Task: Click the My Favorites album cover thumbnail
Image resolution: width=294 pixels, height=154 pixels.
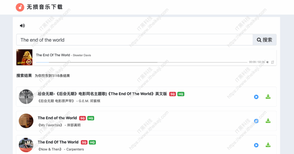Action: click(x=26, y=121)
